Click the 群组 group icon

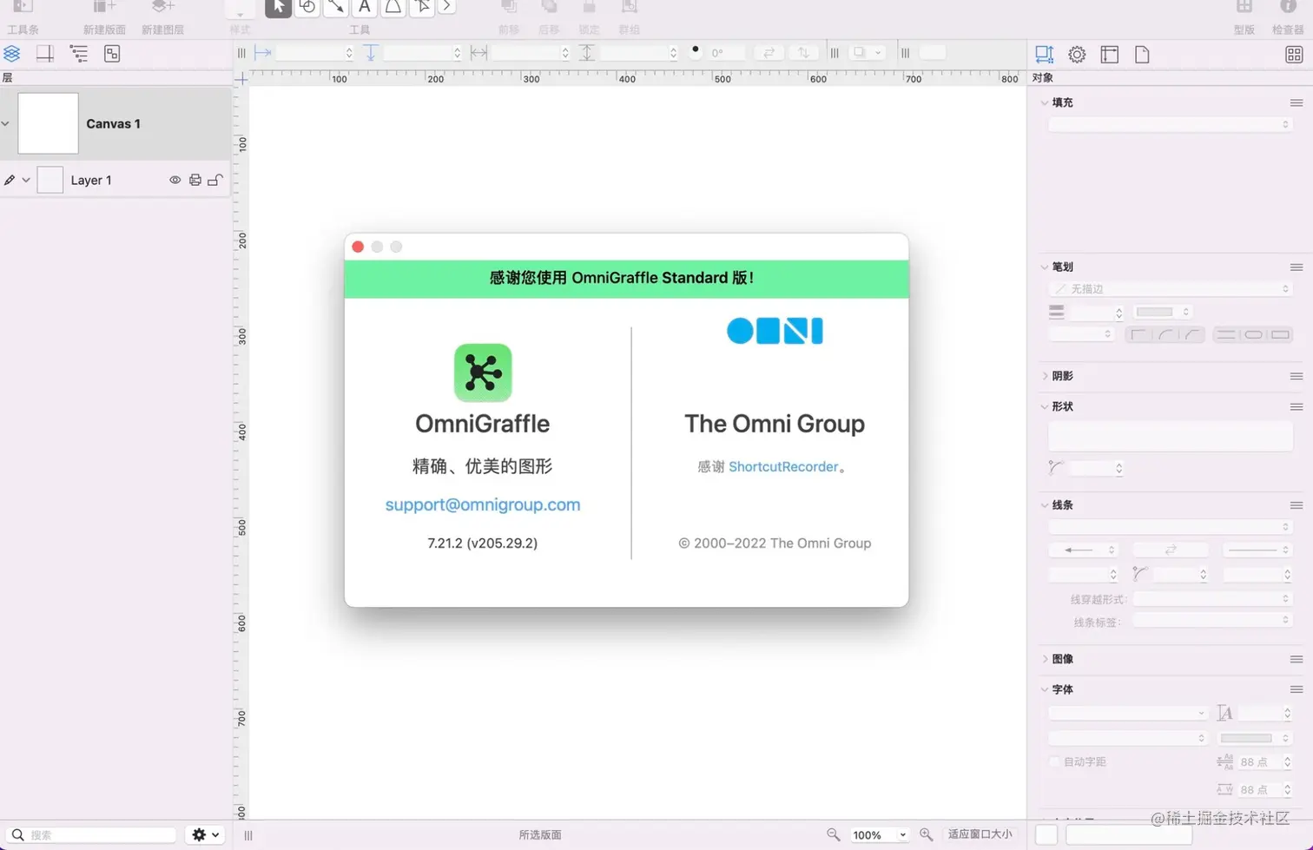[x=630, y=7]
